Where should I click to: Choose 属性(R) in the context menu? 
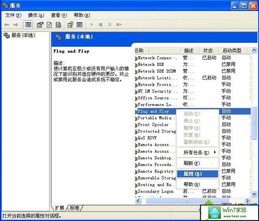tap(198, 174)
